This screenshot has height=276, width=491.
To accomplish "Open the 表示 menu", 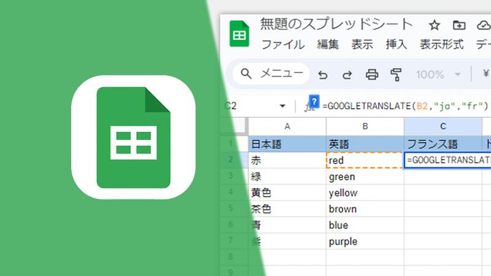I will [x=362, y=45].
